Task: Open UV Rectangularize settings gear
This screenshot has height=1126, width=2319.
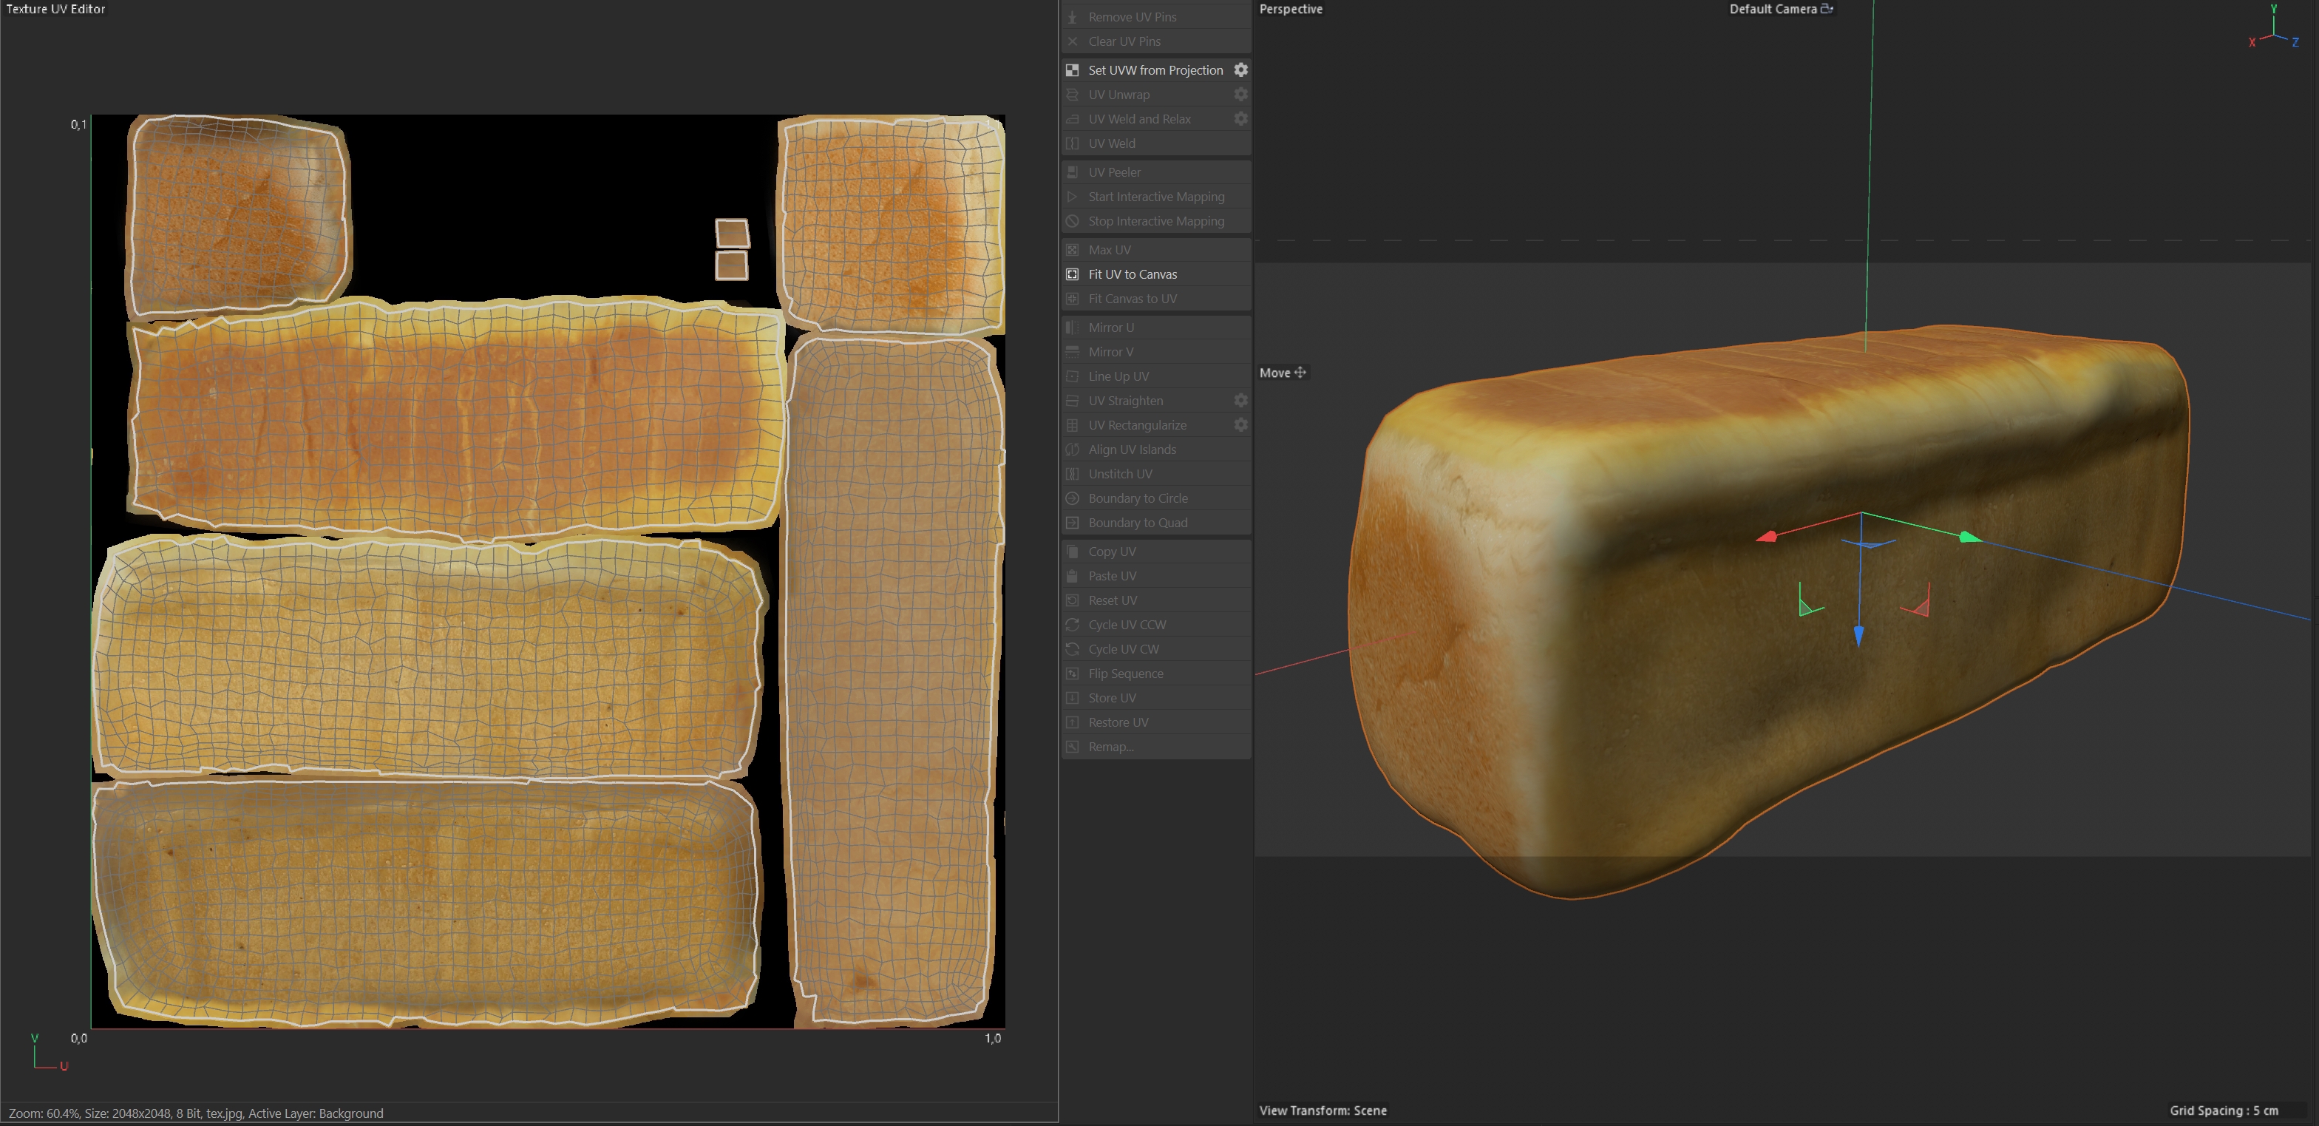Action: (1240, 424)
